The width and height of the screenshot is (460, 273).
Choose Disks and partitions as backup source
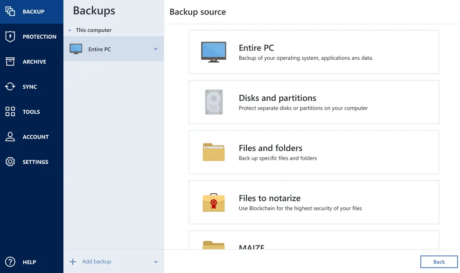point(314,102)
